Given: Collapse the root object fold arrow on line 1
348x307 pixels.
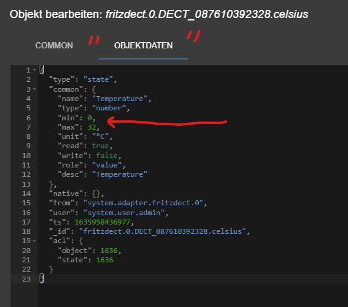Looking at the screenshot, I should point(35,70).
